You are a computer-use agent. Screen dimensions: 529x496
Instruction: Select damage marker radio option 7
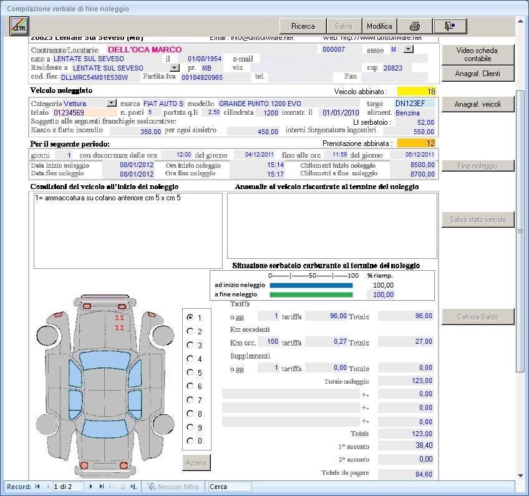click(x=190, y=400)
